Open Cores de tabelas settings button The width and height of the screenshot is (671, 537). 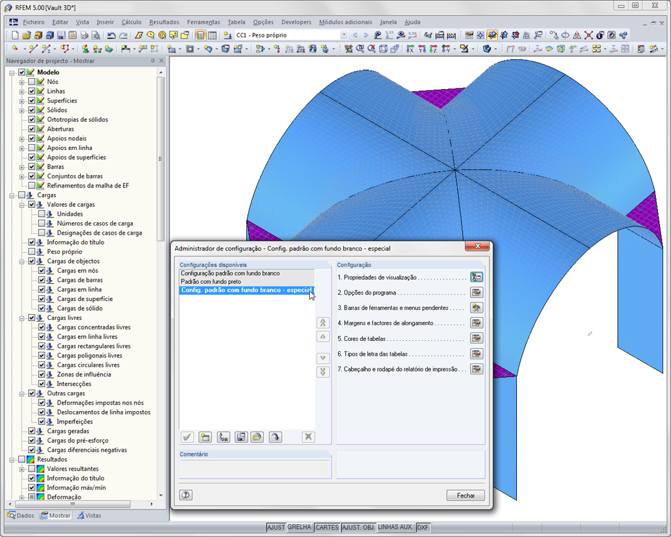pos(476,338)
